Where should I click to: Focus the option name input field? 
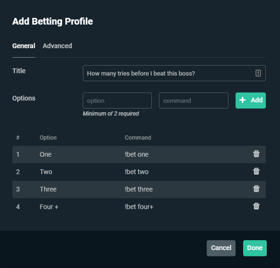(x=117, y=100)
